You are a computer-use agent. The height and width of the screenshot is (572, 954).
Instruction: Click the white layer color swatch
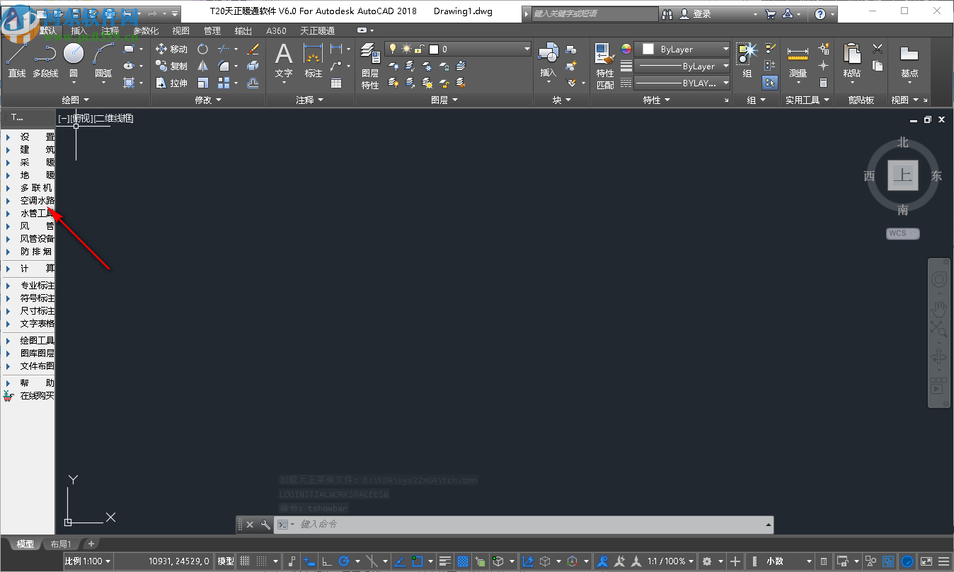click(434, 49)
